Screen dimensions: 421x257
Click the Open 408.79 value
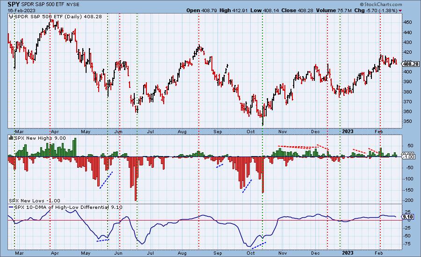tap(202, 10)
